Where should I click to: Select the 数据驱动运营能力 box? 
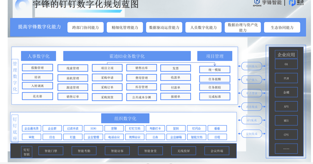(x=164, y=27)
